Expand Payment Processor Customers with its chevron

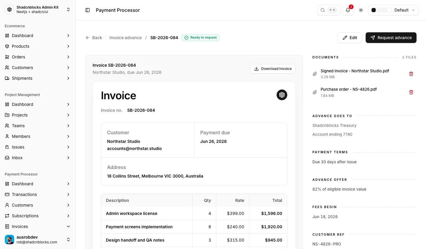pyautogui.click(x=68, y=205)
